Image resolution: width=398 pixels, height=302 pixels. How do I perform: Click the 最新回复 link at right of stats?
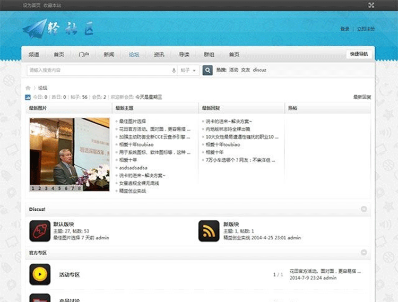pyautogui.click(x=362, y=97)
